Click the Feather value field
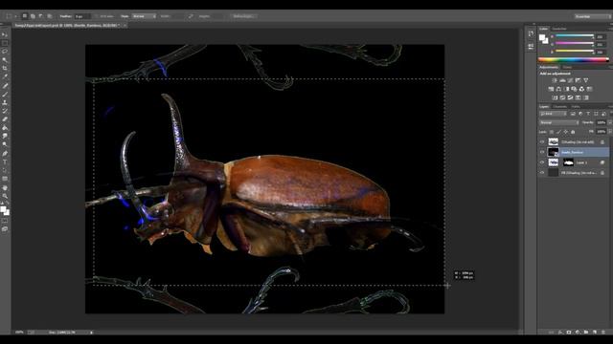Image resolution: width=613 pixels, height=344 pixels. 82,16
